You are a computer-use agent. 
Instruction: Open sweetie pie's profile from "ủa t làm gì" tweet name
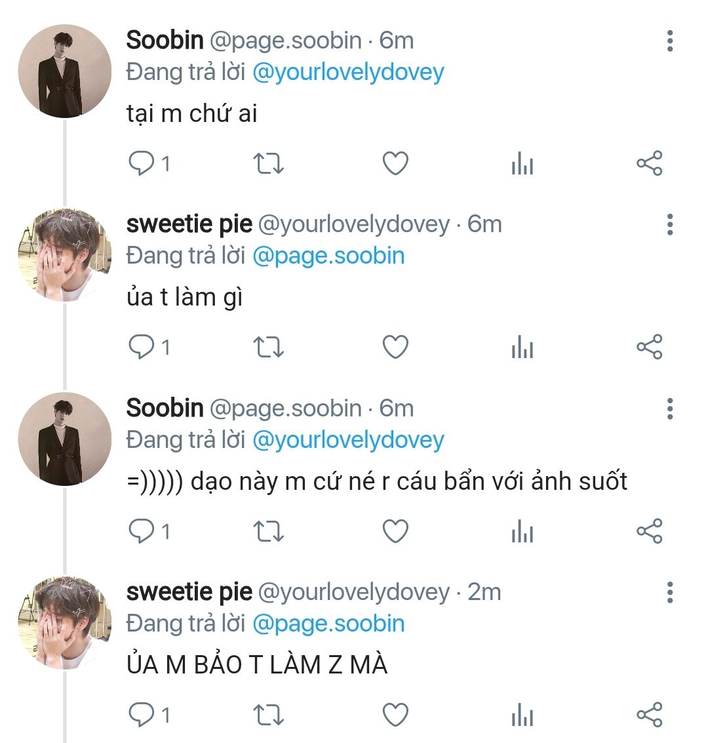[189, 224]
